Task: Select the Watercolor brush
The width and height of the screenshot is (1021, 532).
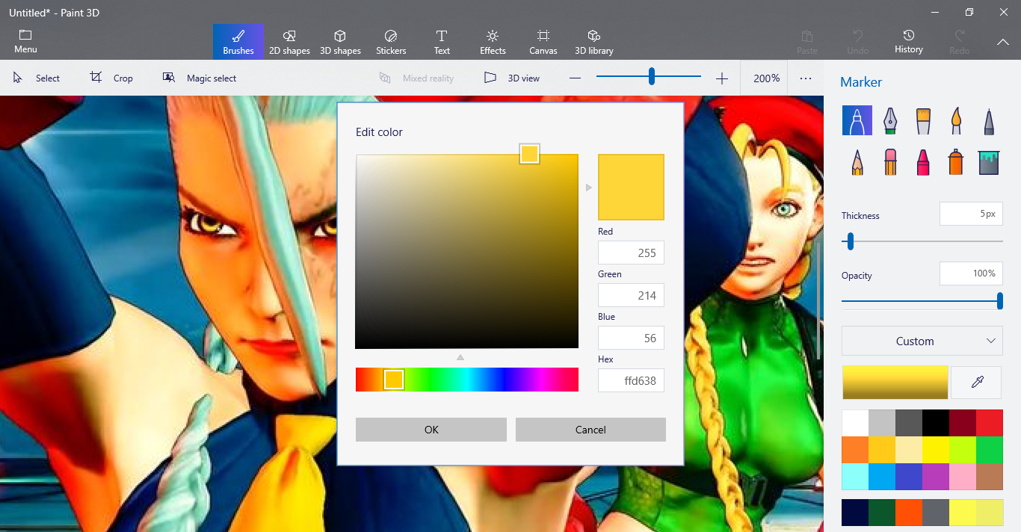Action: (x=956, y=120)
